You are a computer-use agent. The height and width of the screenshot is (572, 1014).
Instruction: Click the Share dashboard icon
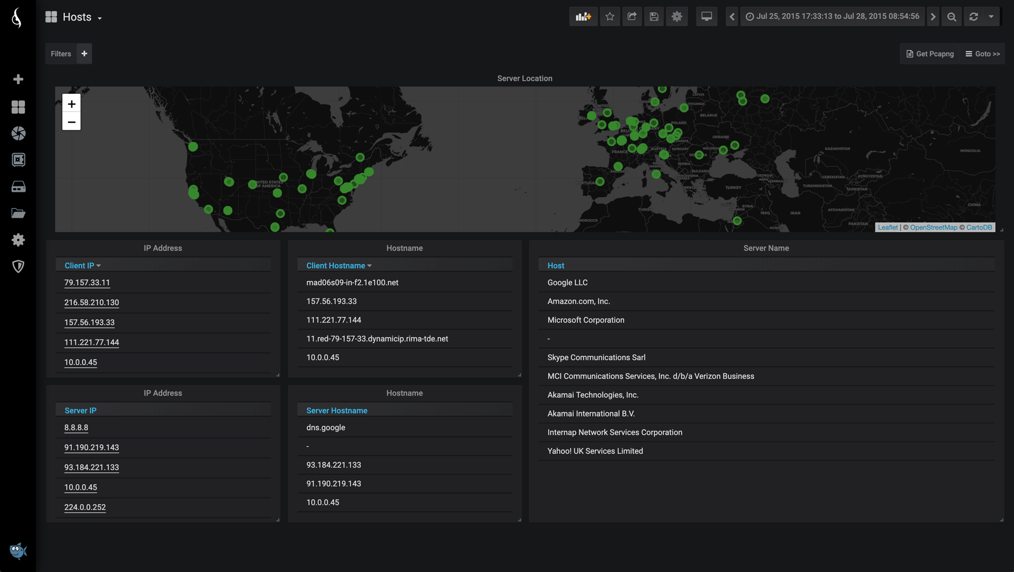(632, 17)
